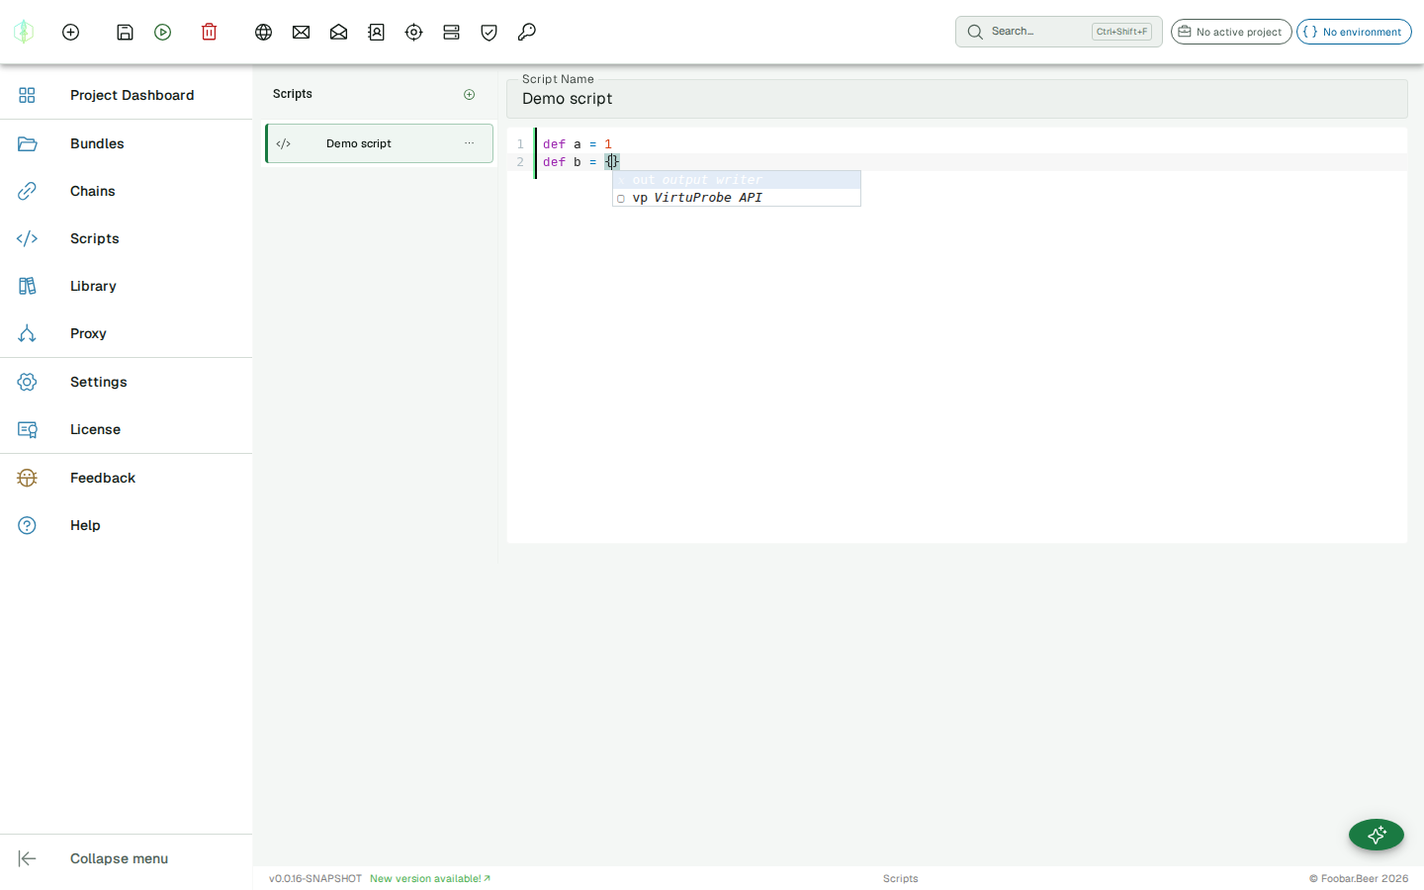The width and height of the screenshot is (1424, 890).
Task: Click the Feedback bug icon
Action: click(x=27, y=478)
